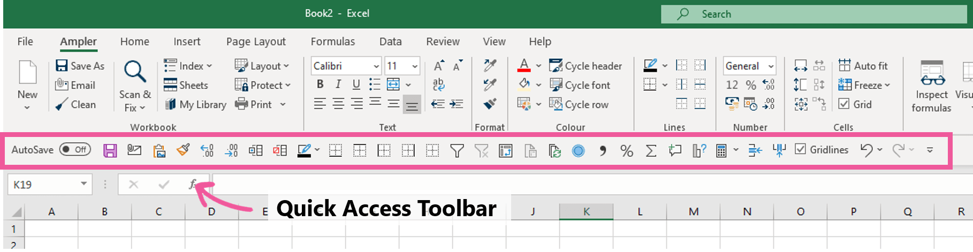This screenshot has height=252, width=973.
Task: Click the 12 number format icon
Action: pyautogui.click(x=732, y=85)
